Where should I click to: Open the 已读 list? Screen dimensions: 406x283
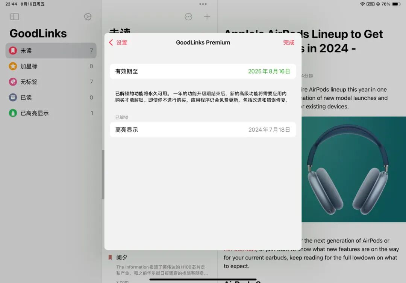[x=51, y=98]
